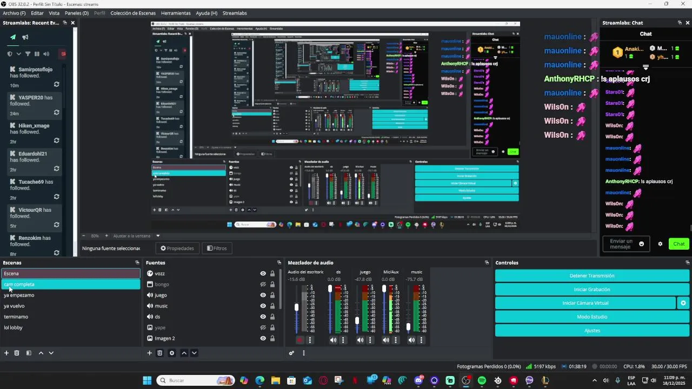
Task: Hide the juego source
Action: point(263,295)
